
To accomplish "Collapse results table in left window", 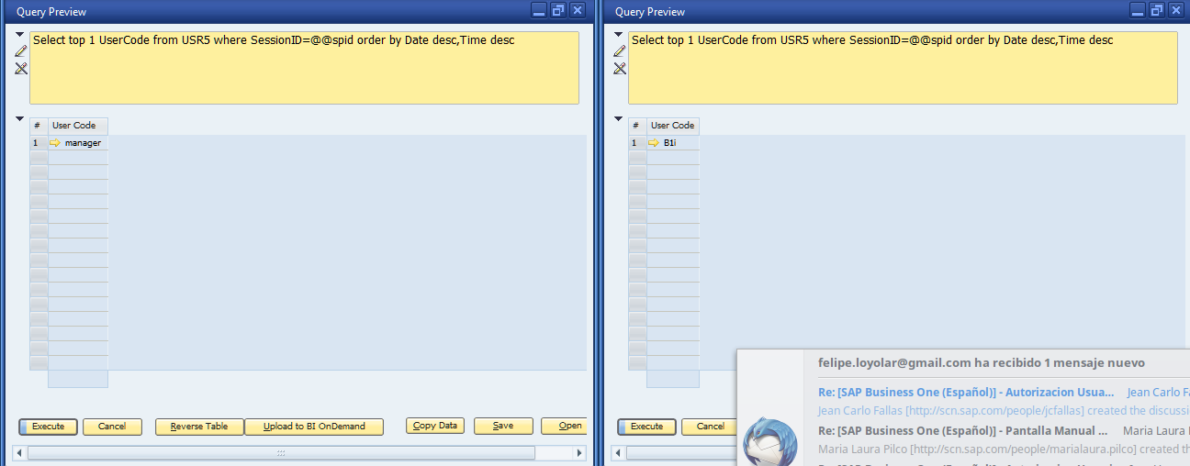I will (x=20, y=119).
